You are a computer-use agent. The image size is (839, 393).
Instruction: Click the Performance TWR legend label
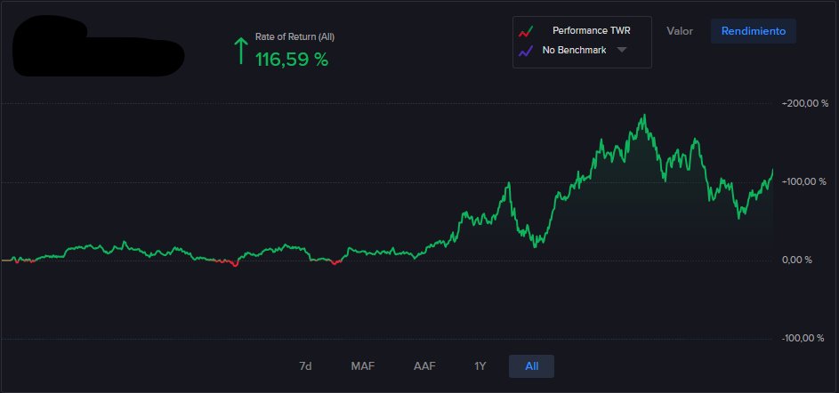pyautogui.click(x=592, y=30)
